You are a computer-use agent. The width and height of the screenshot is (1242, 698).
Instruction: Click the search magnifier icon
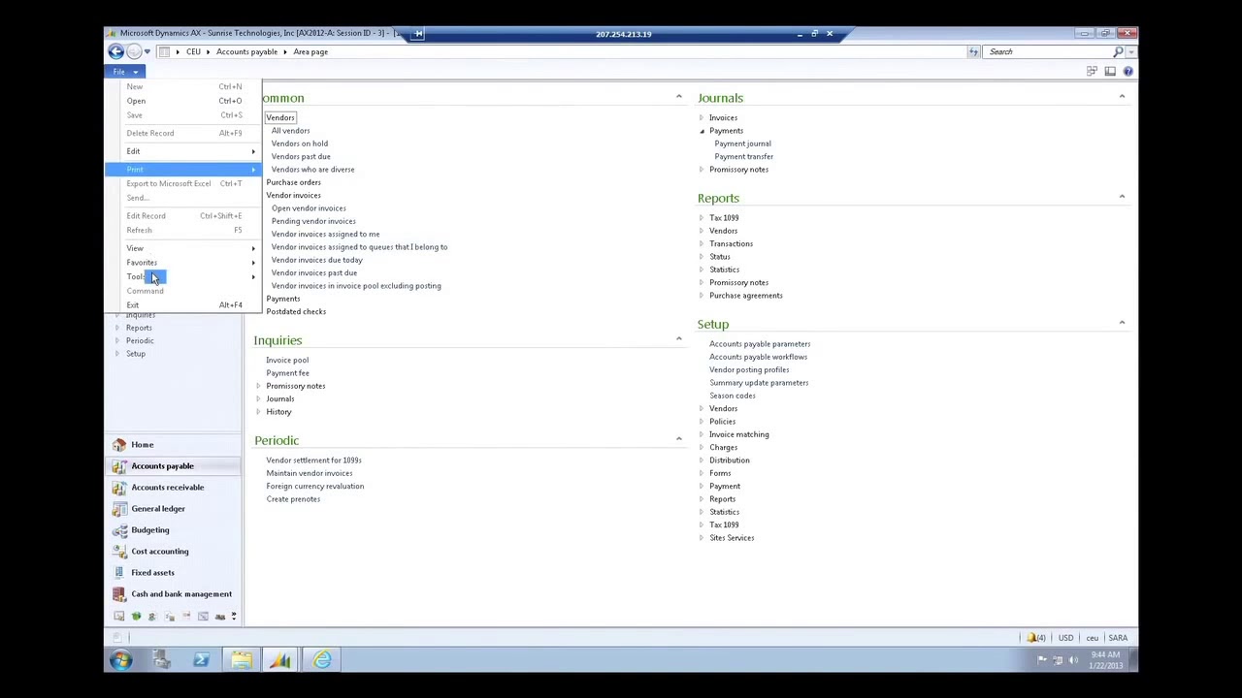(x=1118, y=51)
